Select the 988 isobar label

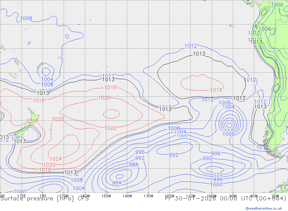coord(134,165)
